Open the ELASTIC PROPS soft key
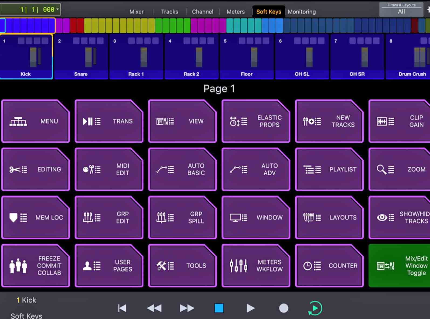430x319 pixels. tap(256, 121)
